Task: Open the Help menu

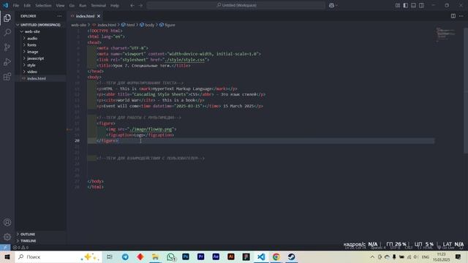Action: point(115,5)
